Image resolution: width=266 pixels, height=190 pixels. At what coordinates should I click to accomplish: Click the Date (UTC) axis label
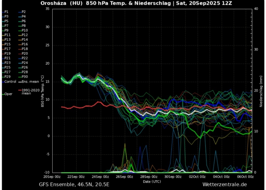pyautogui.click(x=152, y=181)
